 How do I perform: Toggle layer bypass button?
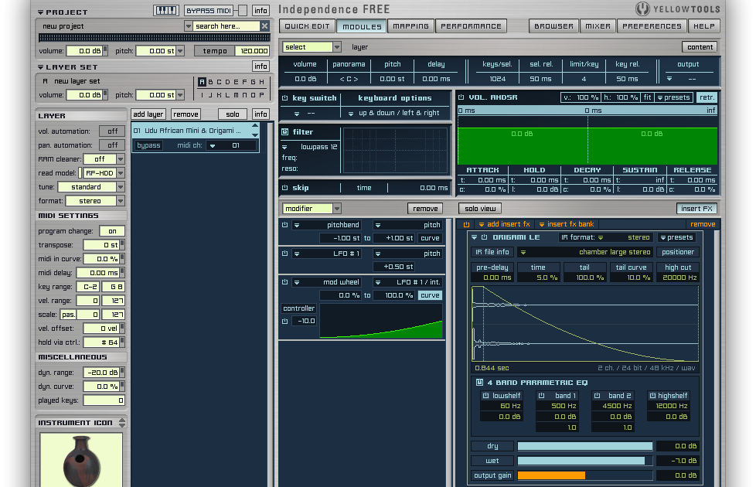point(148,145)
